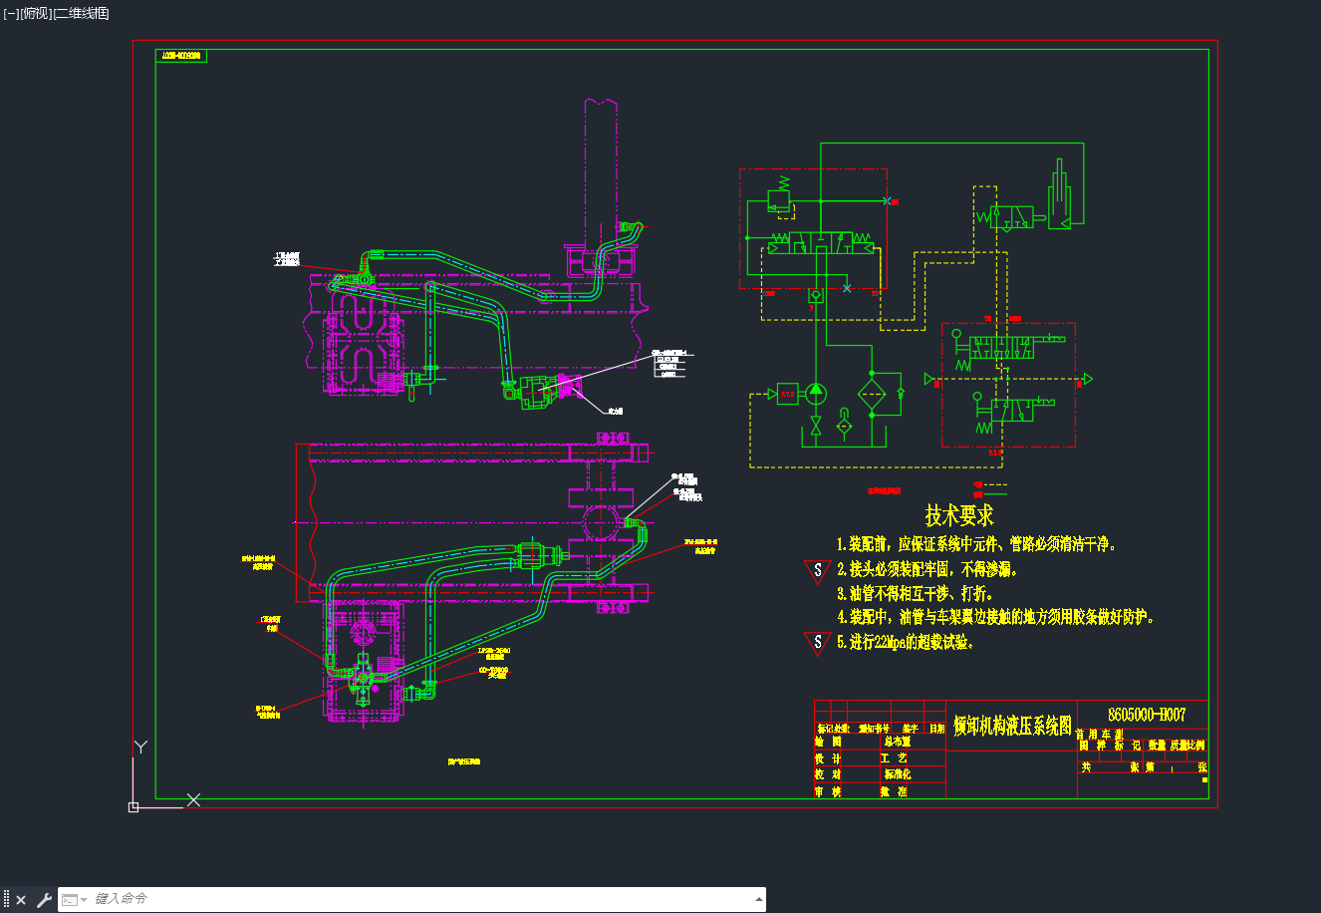
Task: Select the hydraulic pump symbol in schematic
Action: 816,392
